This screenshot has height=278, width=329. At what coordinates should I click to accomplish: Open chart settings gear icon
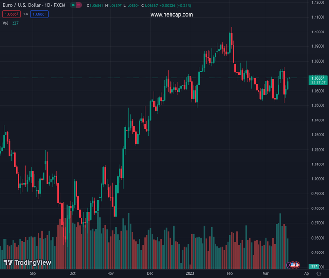click(319, 274)
